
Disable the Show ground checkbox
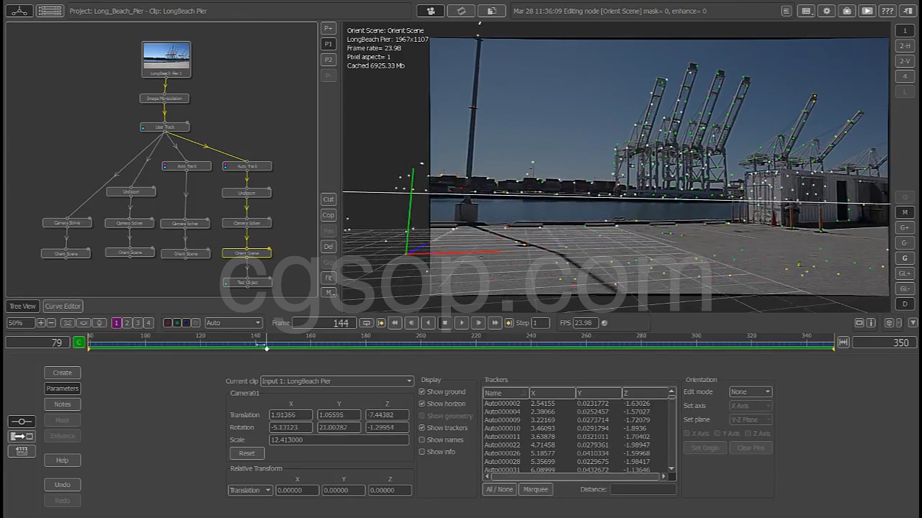point(422,392)
